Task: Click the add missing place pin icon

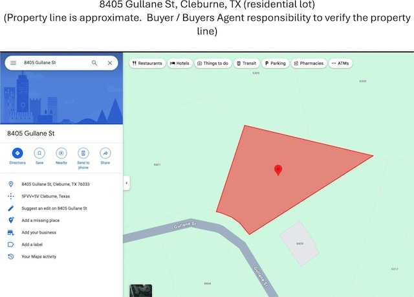Action: pos(11,220)
